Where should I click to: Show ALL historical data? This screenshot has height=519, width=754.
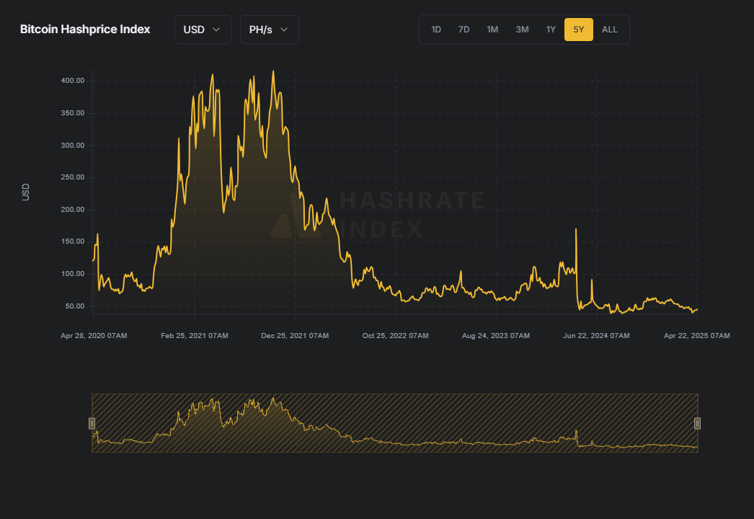(609, 30)
